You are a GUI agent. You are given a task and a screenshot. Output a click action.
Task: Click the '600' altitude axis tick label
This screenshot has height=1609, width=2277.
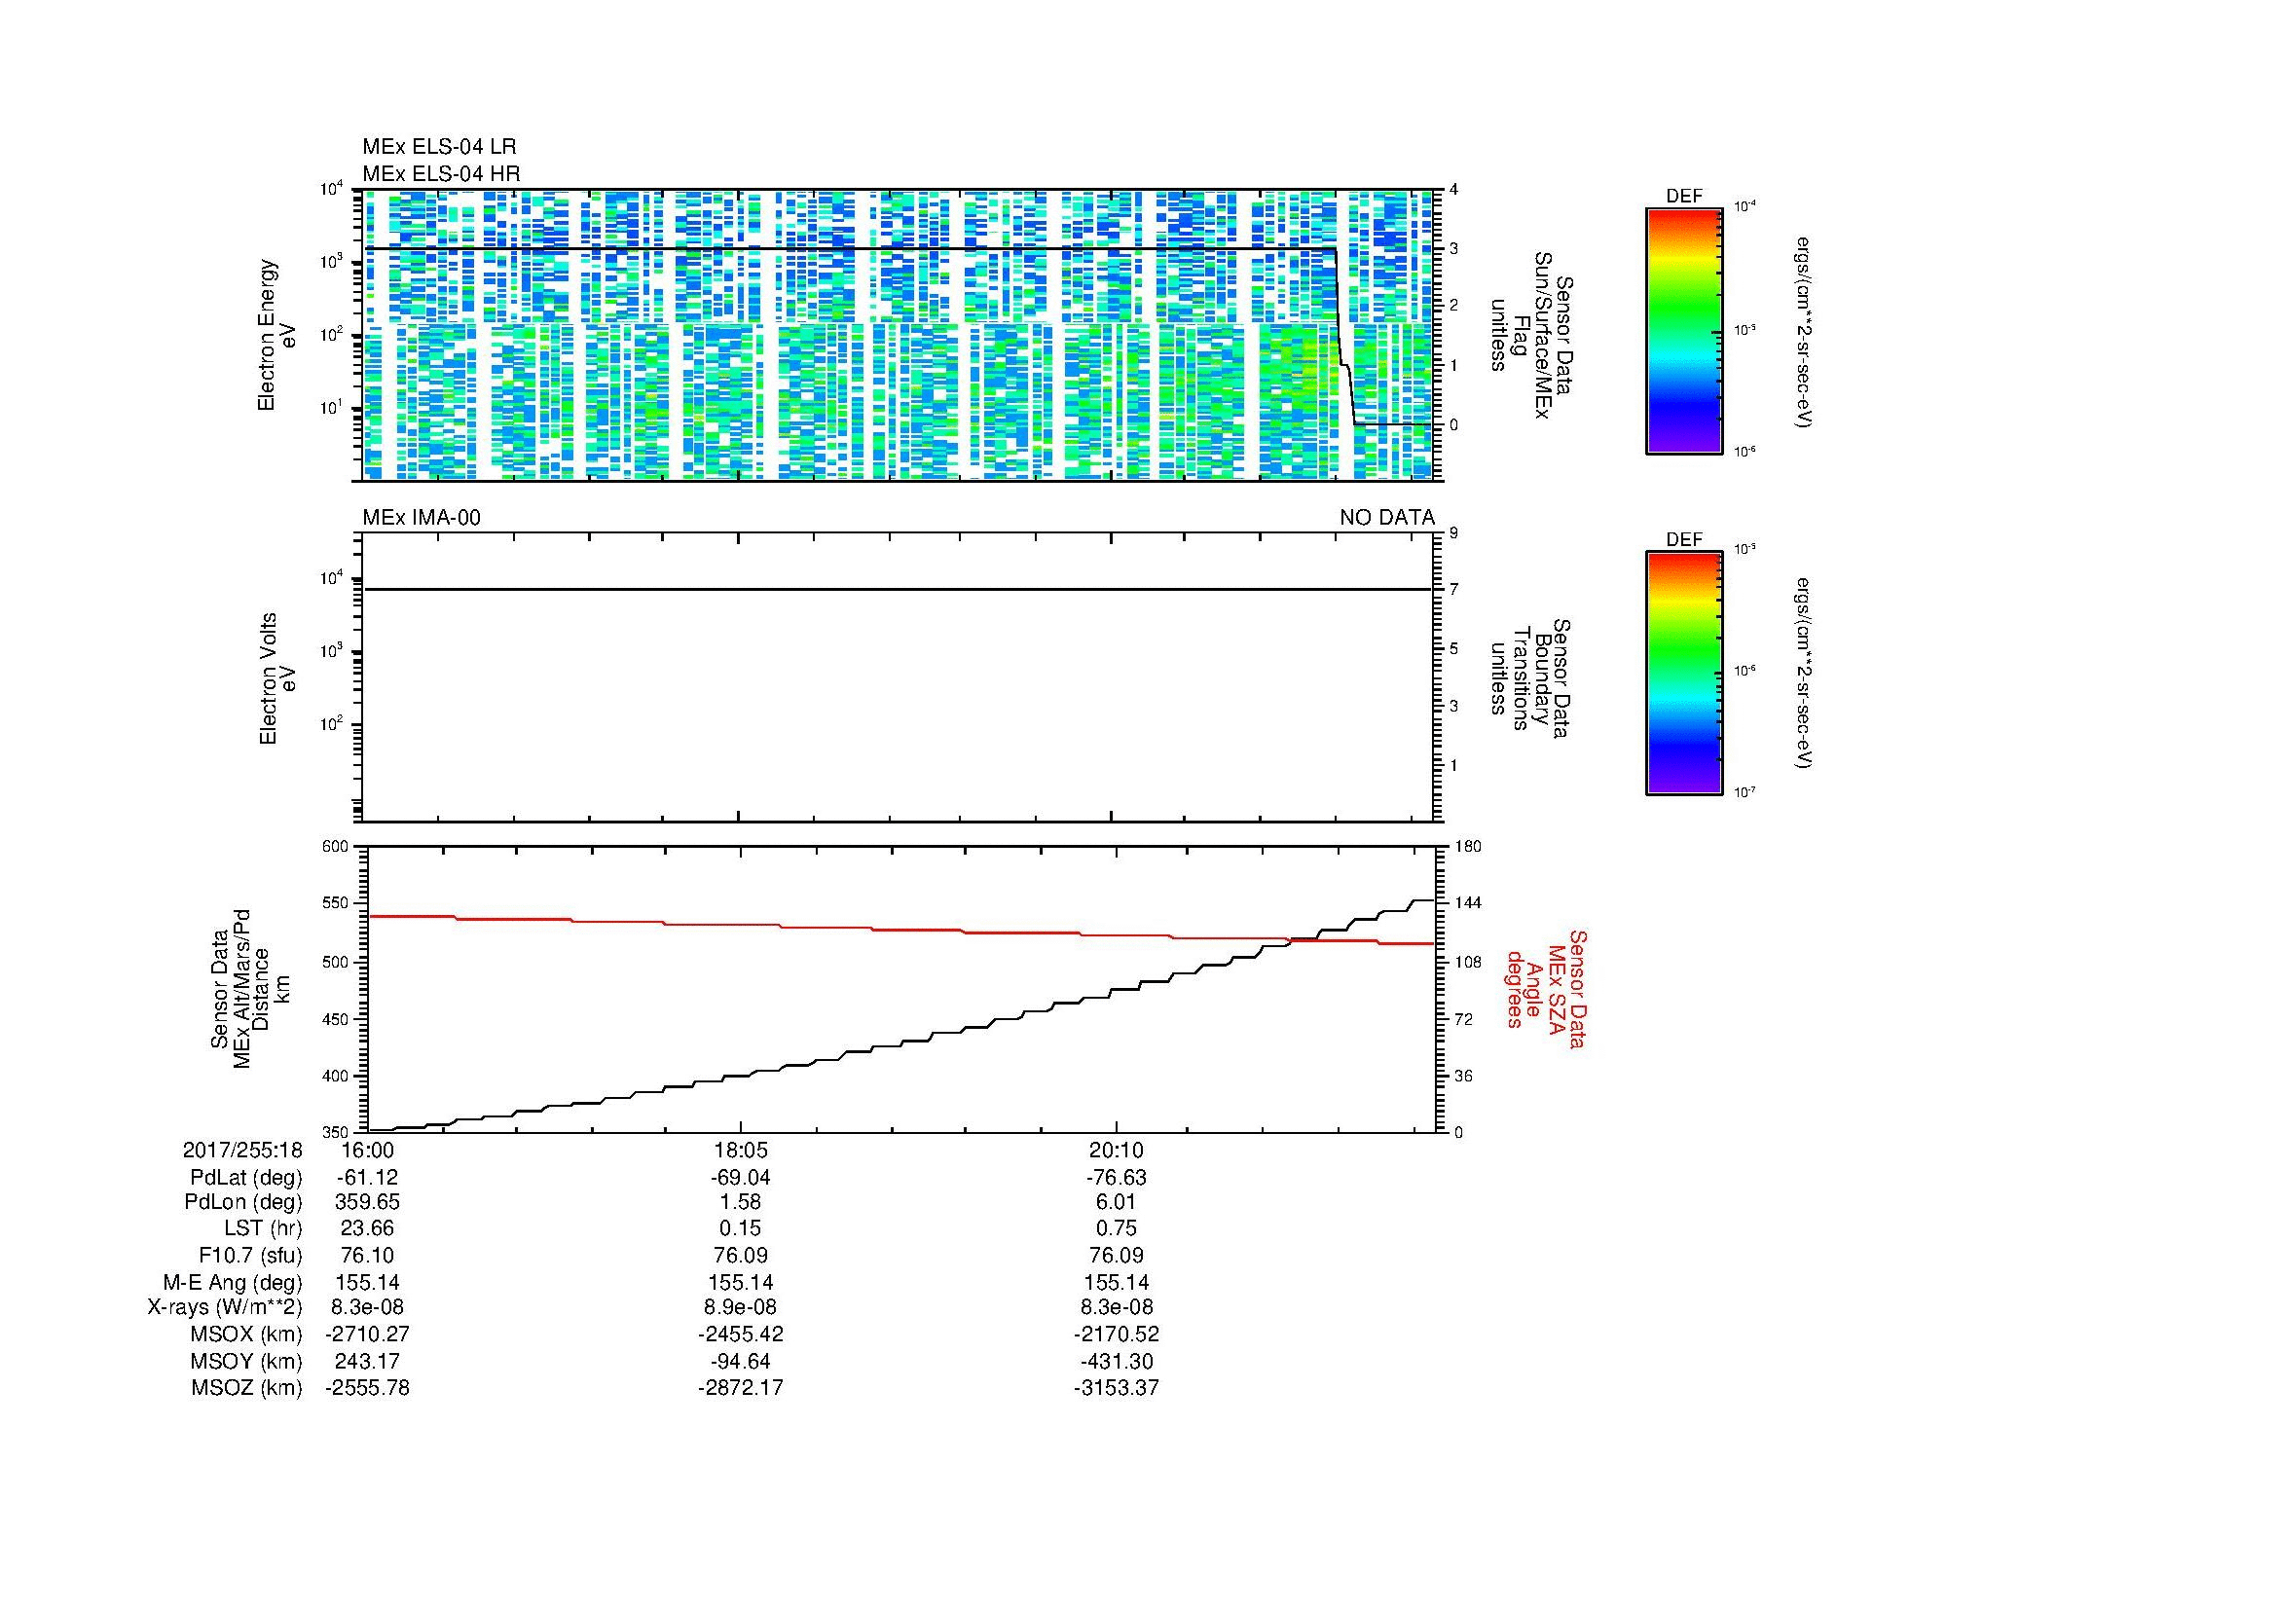pyautogui.click(x=337, y=847)
